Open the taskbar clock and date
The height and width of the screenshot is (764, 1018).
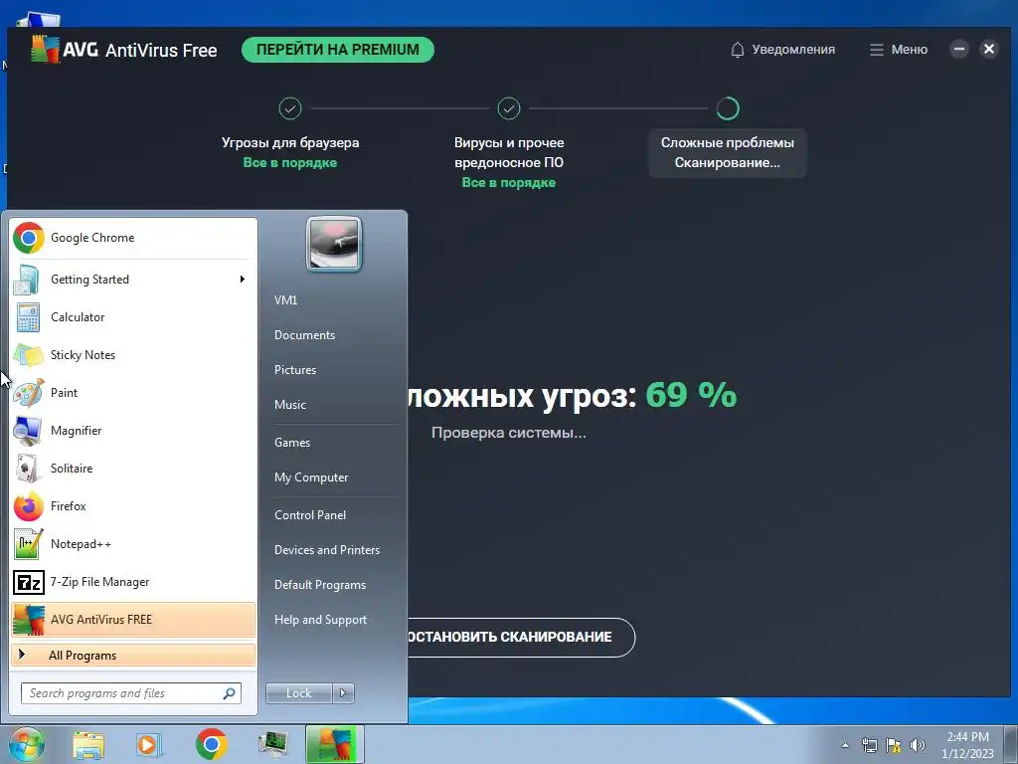(x=967, y=745)
